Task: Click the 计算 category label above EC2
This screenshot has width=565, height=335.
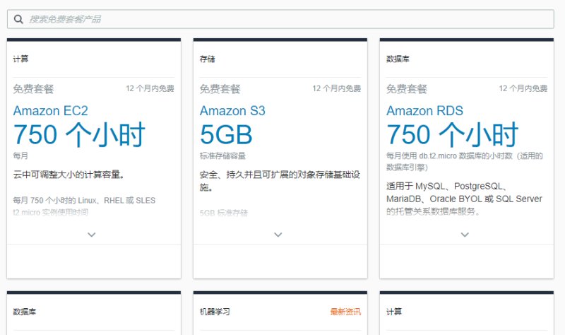Action: pos(20,59)
